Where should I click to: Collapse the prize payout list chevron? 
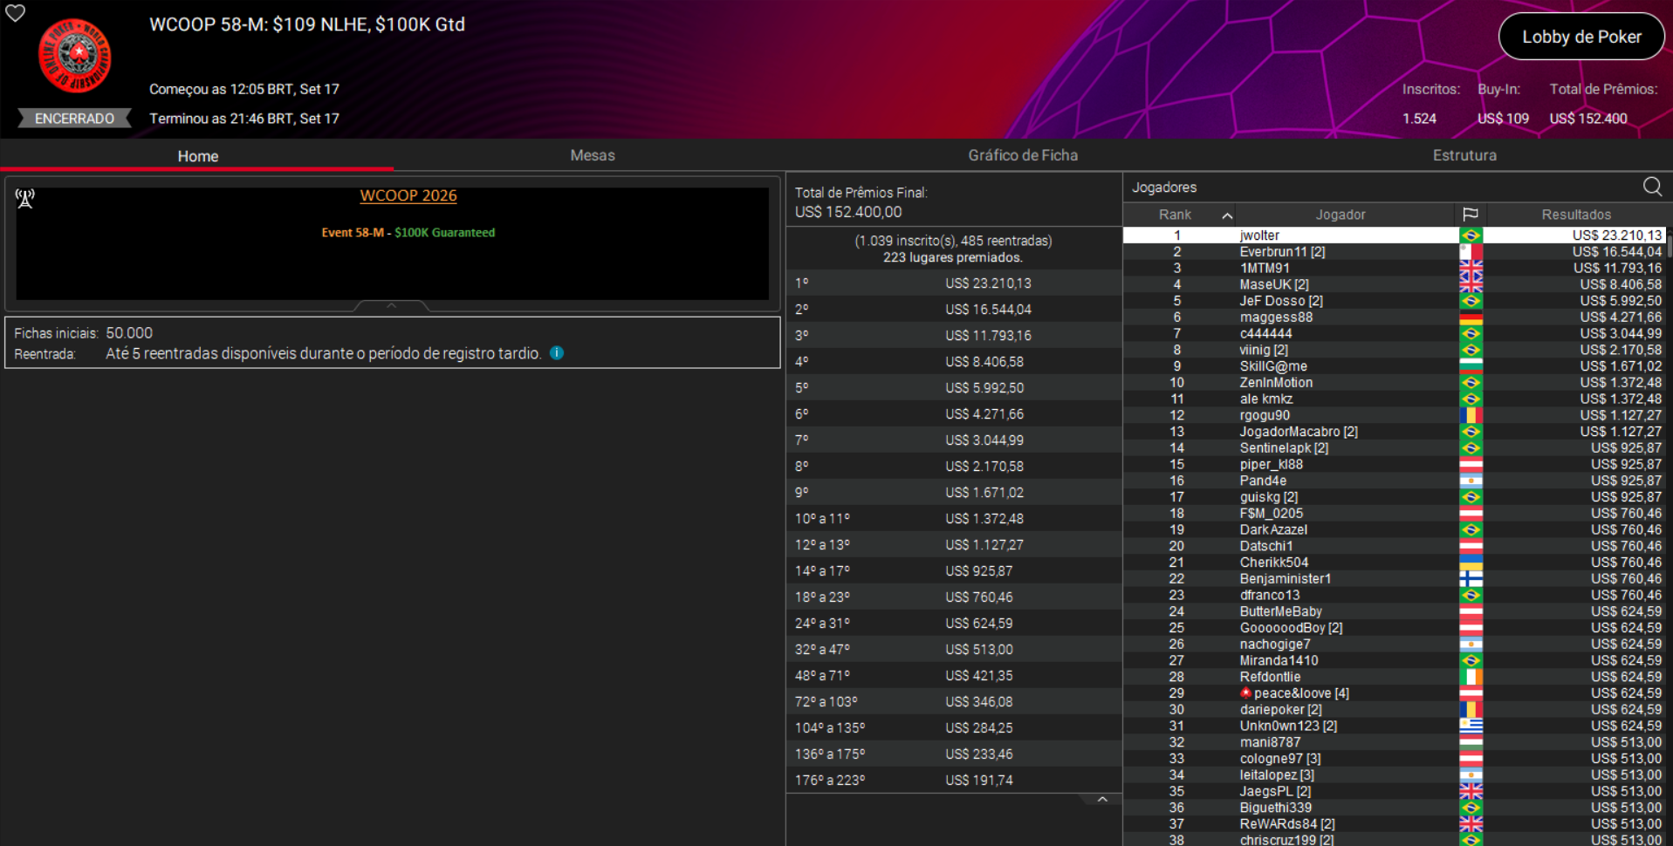pyautogui.click(x=1102, y=800)
